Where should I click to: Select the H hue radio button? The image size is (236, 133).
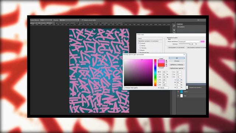159,72
